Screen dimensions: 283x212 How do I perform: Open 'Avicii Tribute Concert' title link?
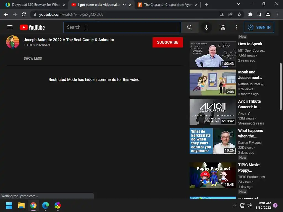250,104
